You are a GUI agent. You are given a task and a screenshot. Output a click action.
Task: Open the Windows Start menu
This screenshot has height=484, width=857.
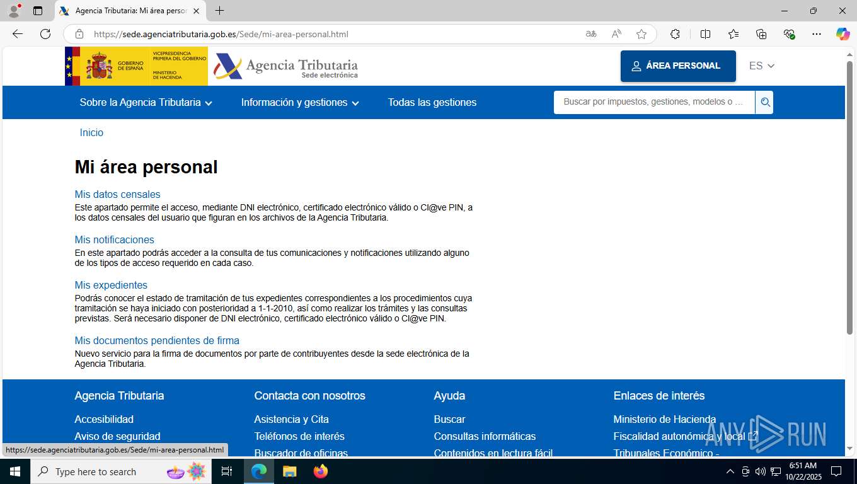tap(15, 471)
